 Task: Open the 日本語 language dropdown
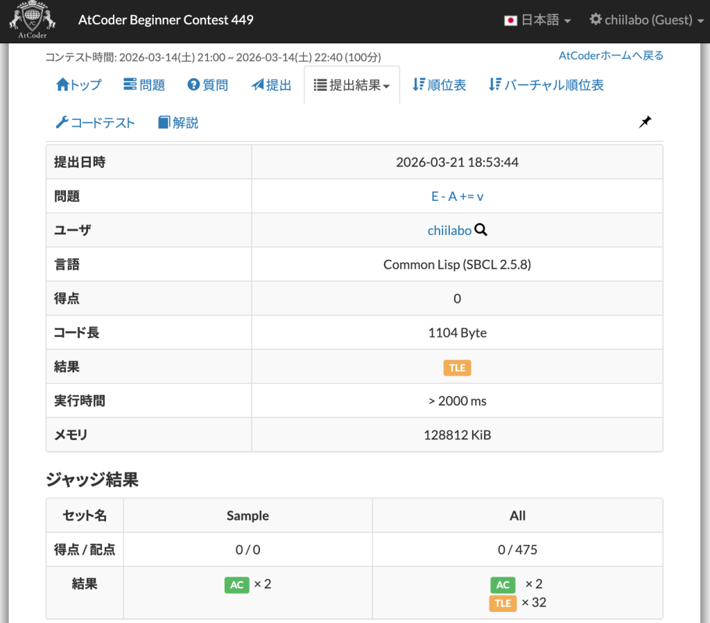click(537, 20)
